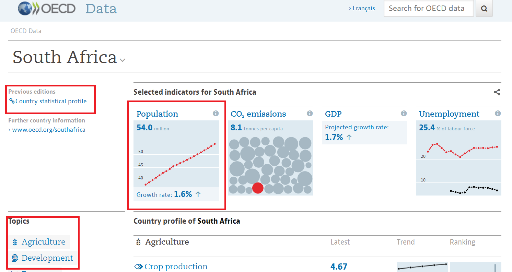Open the GDP indicator title
The image size is (512, 272).
pos(333,114)
